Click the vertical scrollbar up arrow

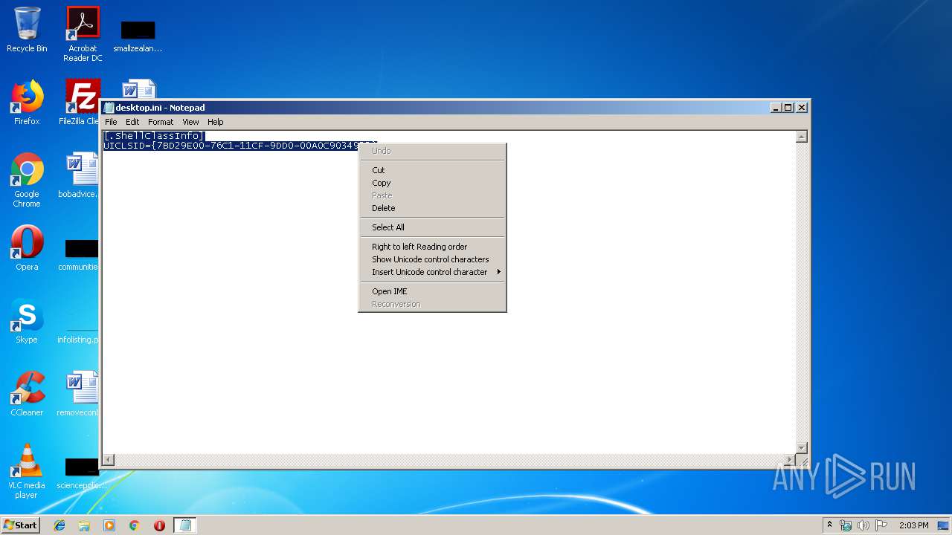click(801, 137)
